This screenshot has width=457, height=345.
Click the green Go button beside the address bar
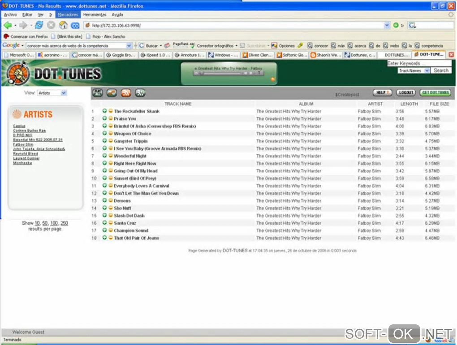(x=396, y=26)
